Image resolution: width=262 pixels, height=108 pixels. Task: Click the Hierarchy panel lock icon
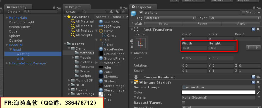pyautogui.click(x=54, y=7)
